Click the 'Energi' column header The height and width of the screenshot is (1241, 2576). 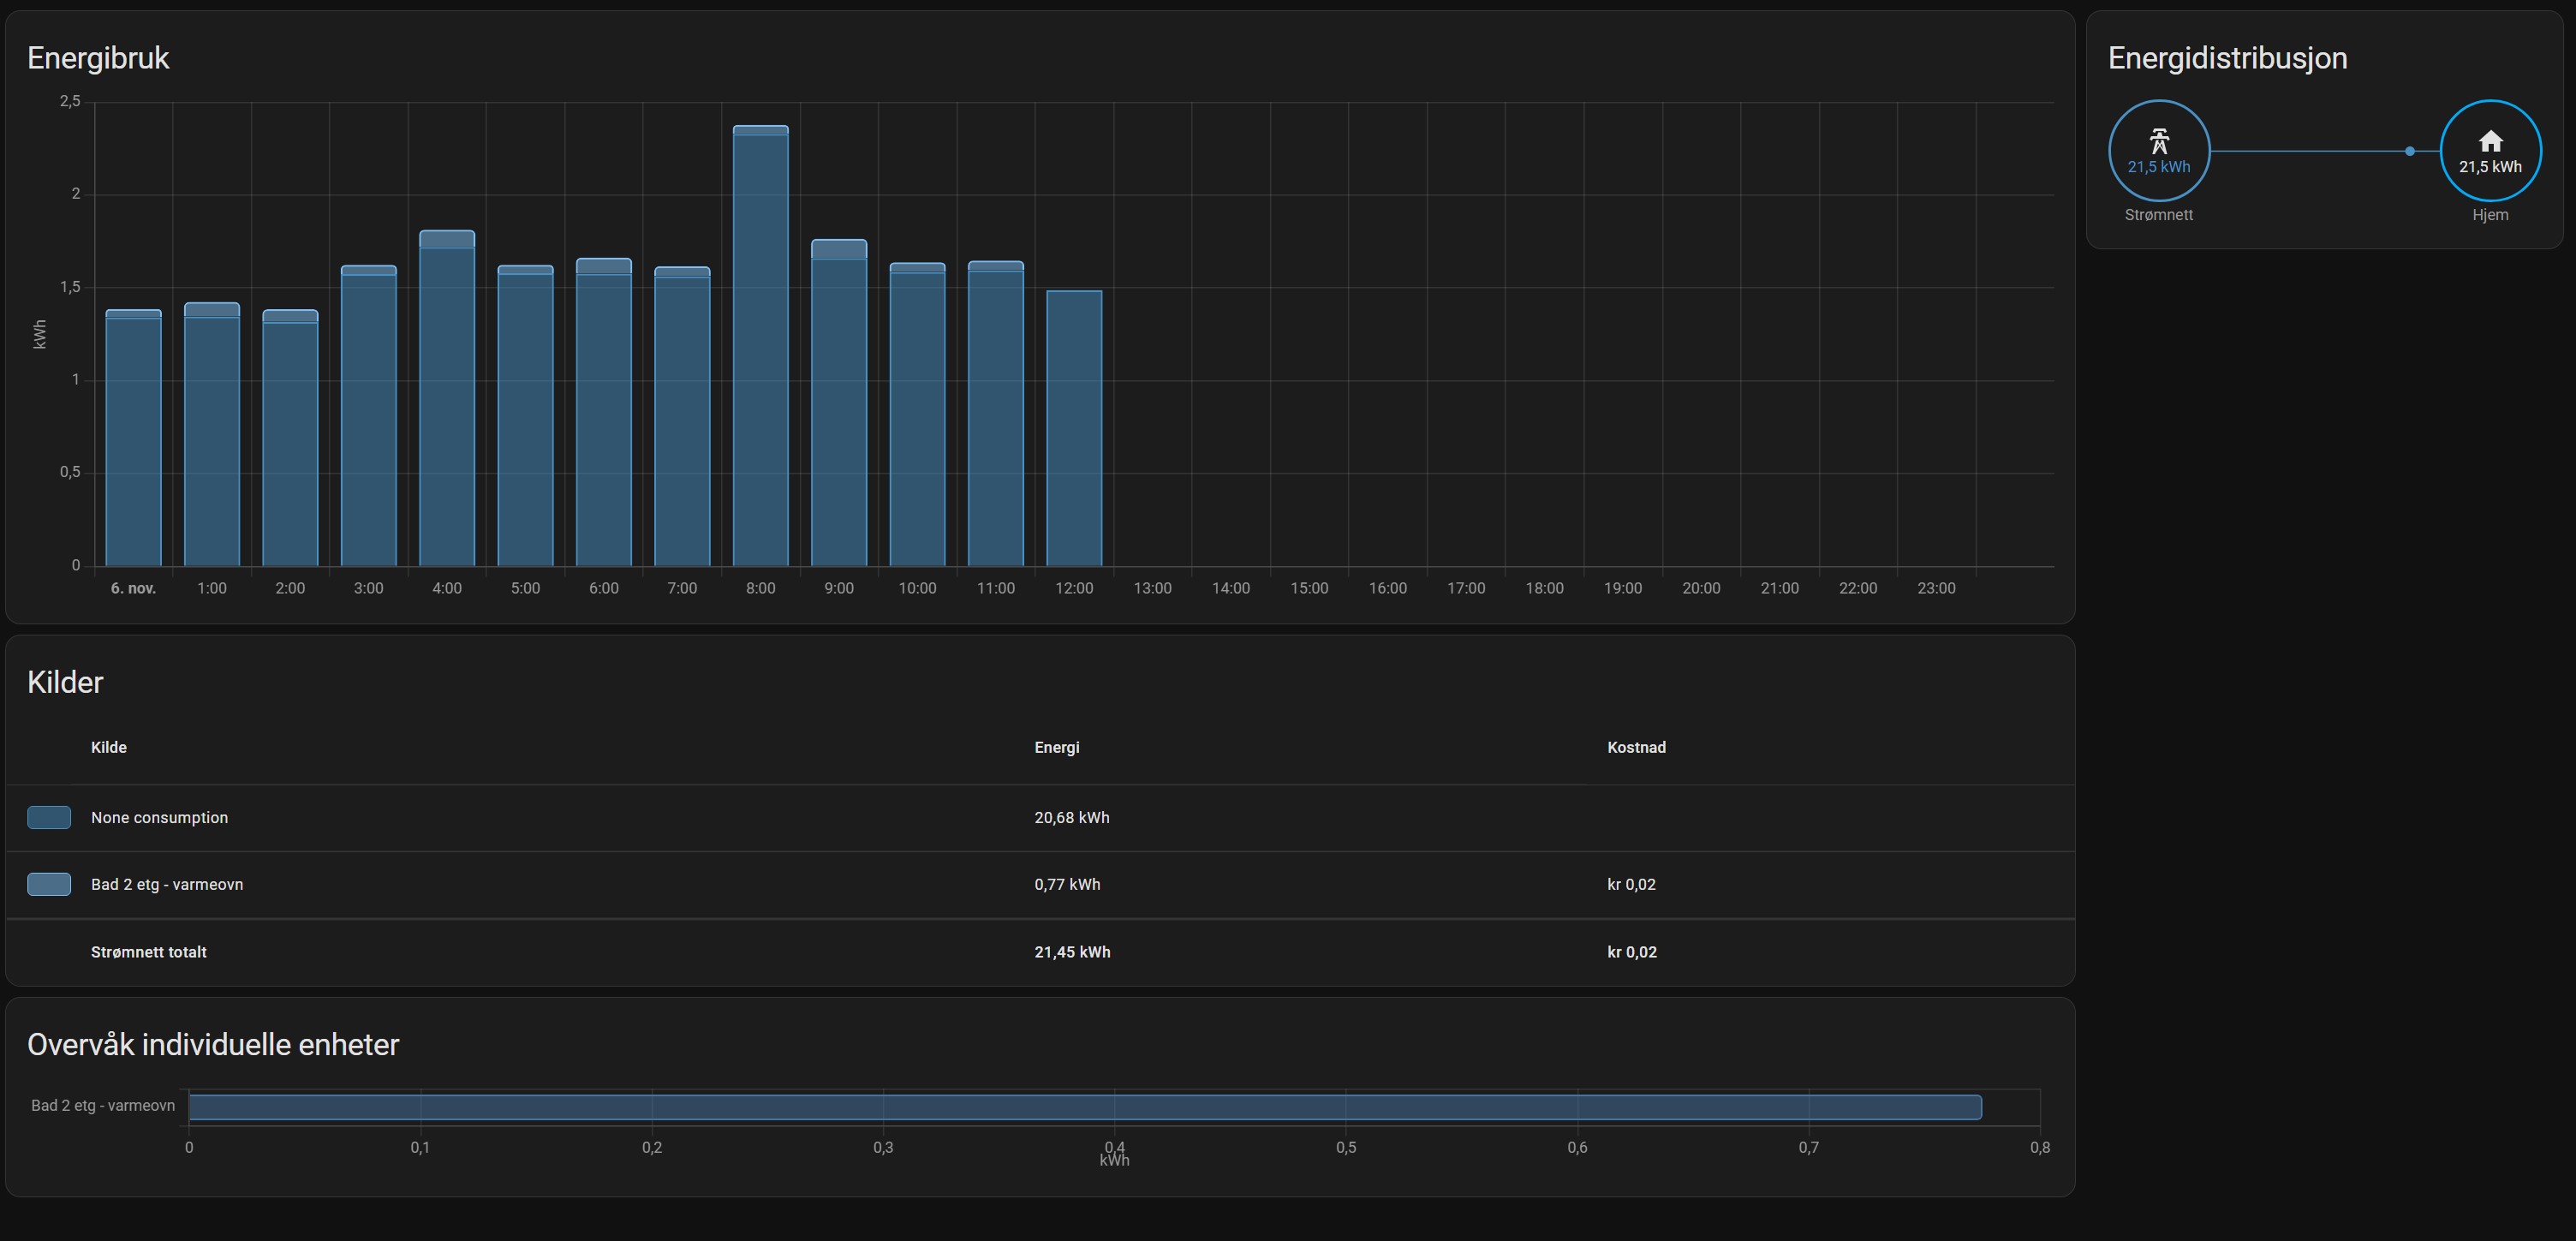point(1057,747)
